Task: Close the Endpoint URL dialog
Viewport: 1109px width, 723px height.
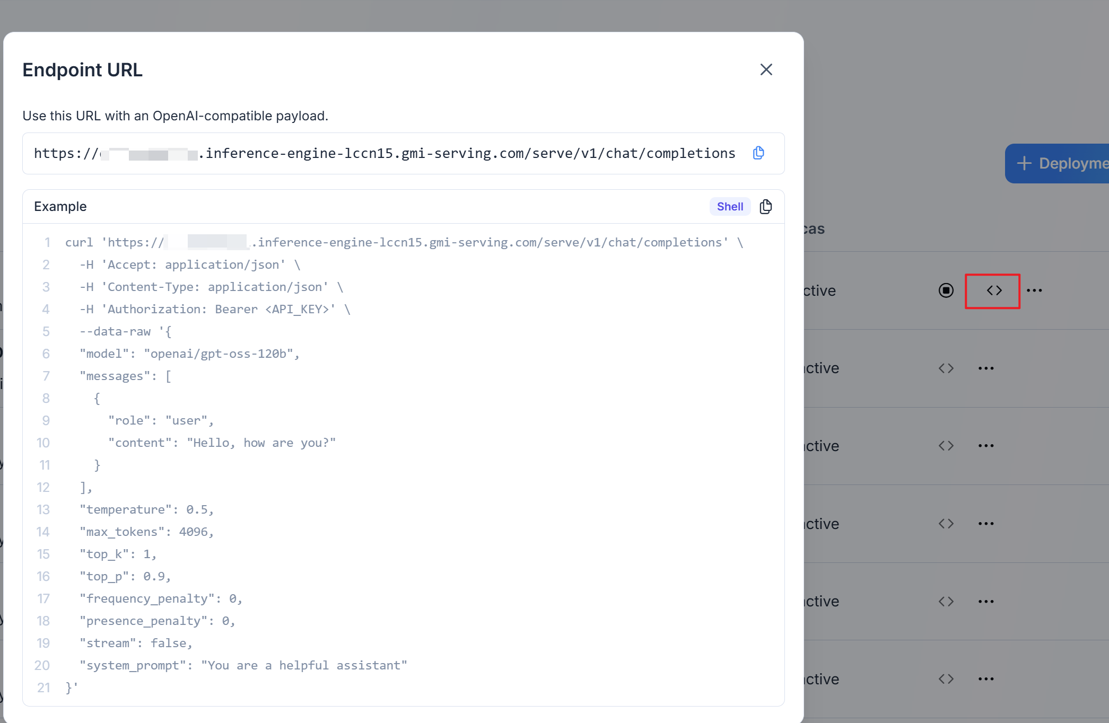Action: pyautogui.click(x=766, y=69)
